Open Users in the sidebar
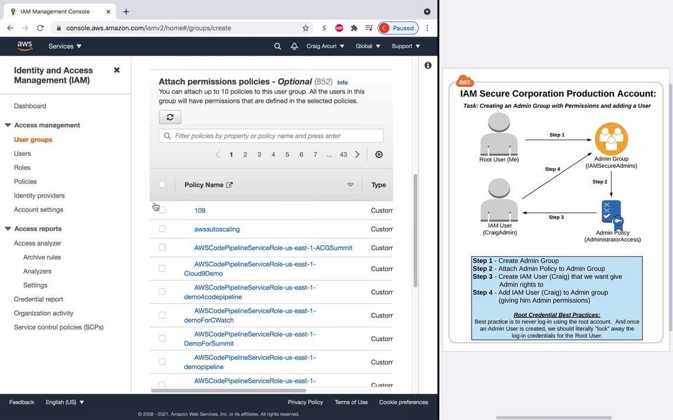Image resolution: width=673 pixels, height=420 pixels. click(x=22, y=153)
